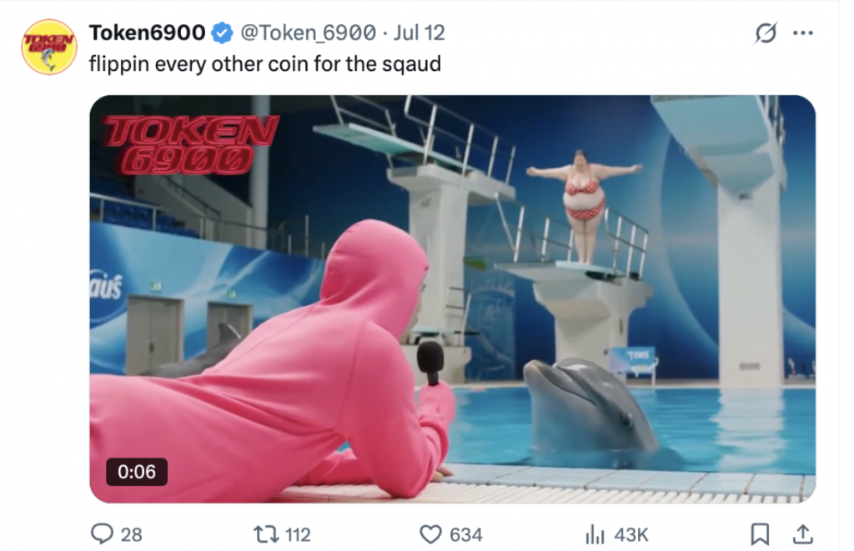Image resolution: width=854 pixels, height=551 pixels.
Task: Click the share upload arrow icon
Action: [802, 534]
